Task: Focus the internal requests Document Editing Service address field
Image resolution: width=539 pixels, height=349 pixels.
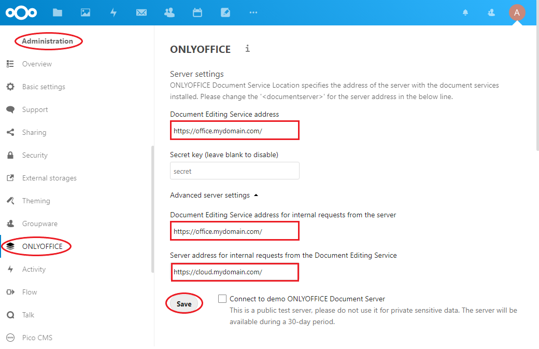Action: pyautogui.click(x=235, y=231)
